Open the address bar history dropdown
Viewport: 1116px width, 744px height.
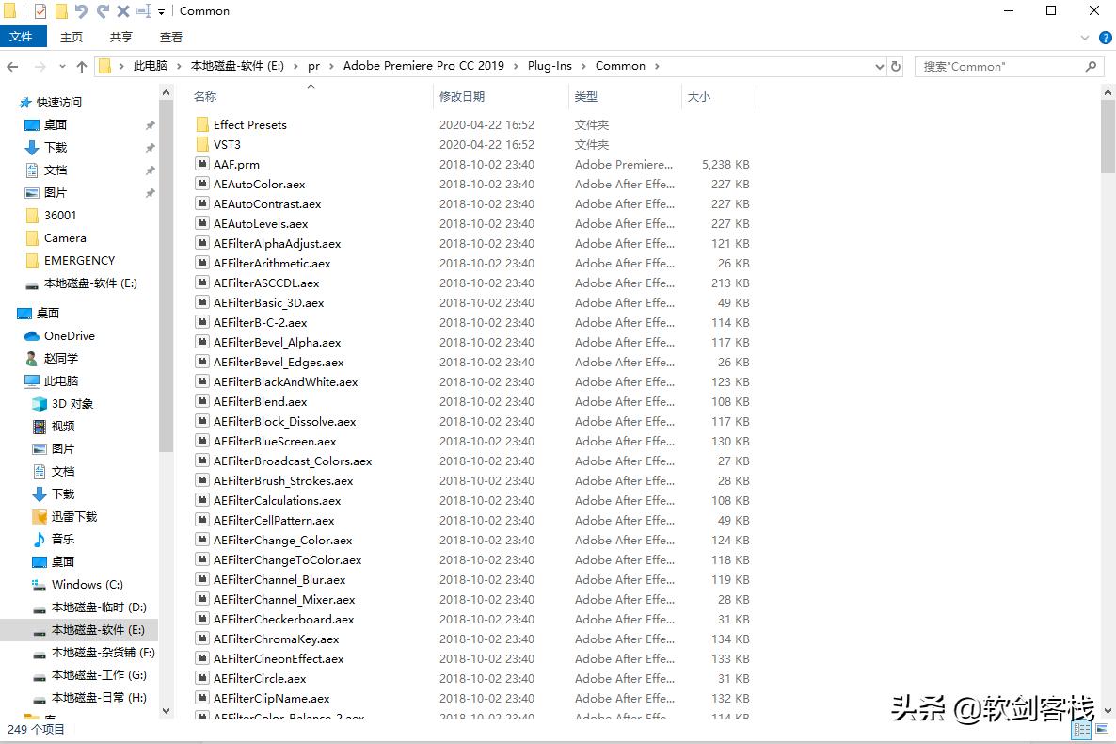pos(879,67)
